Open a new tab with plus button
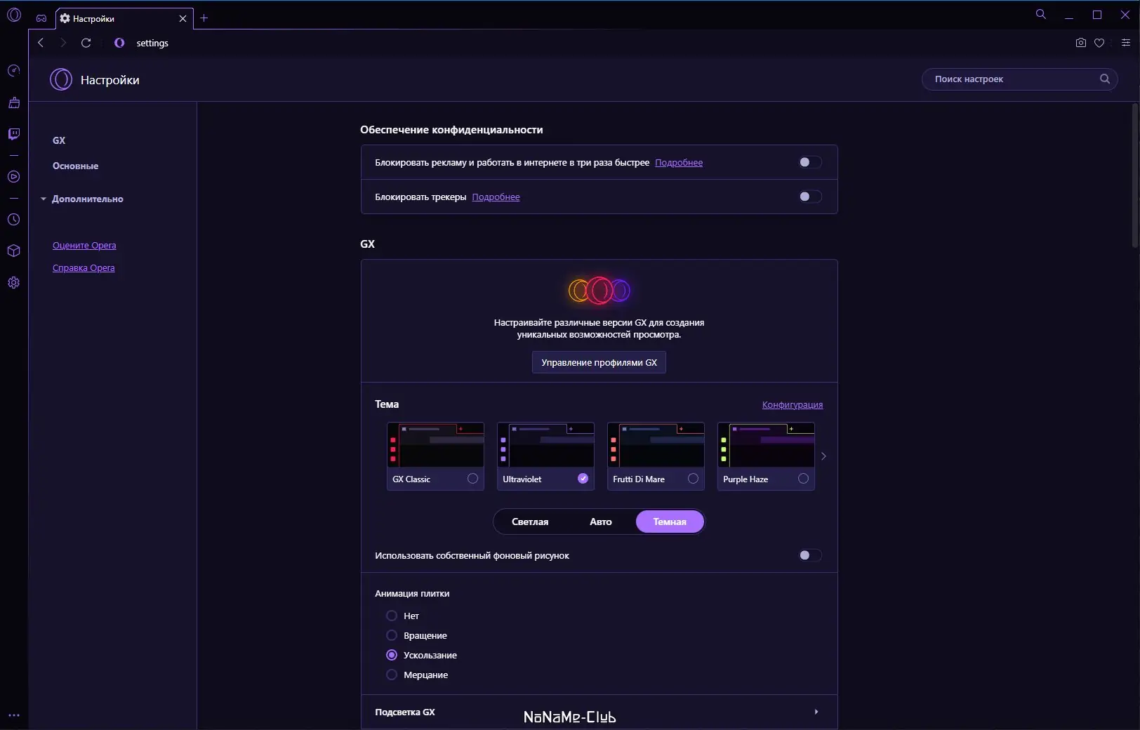1140x730 pixels. point(204,18)
